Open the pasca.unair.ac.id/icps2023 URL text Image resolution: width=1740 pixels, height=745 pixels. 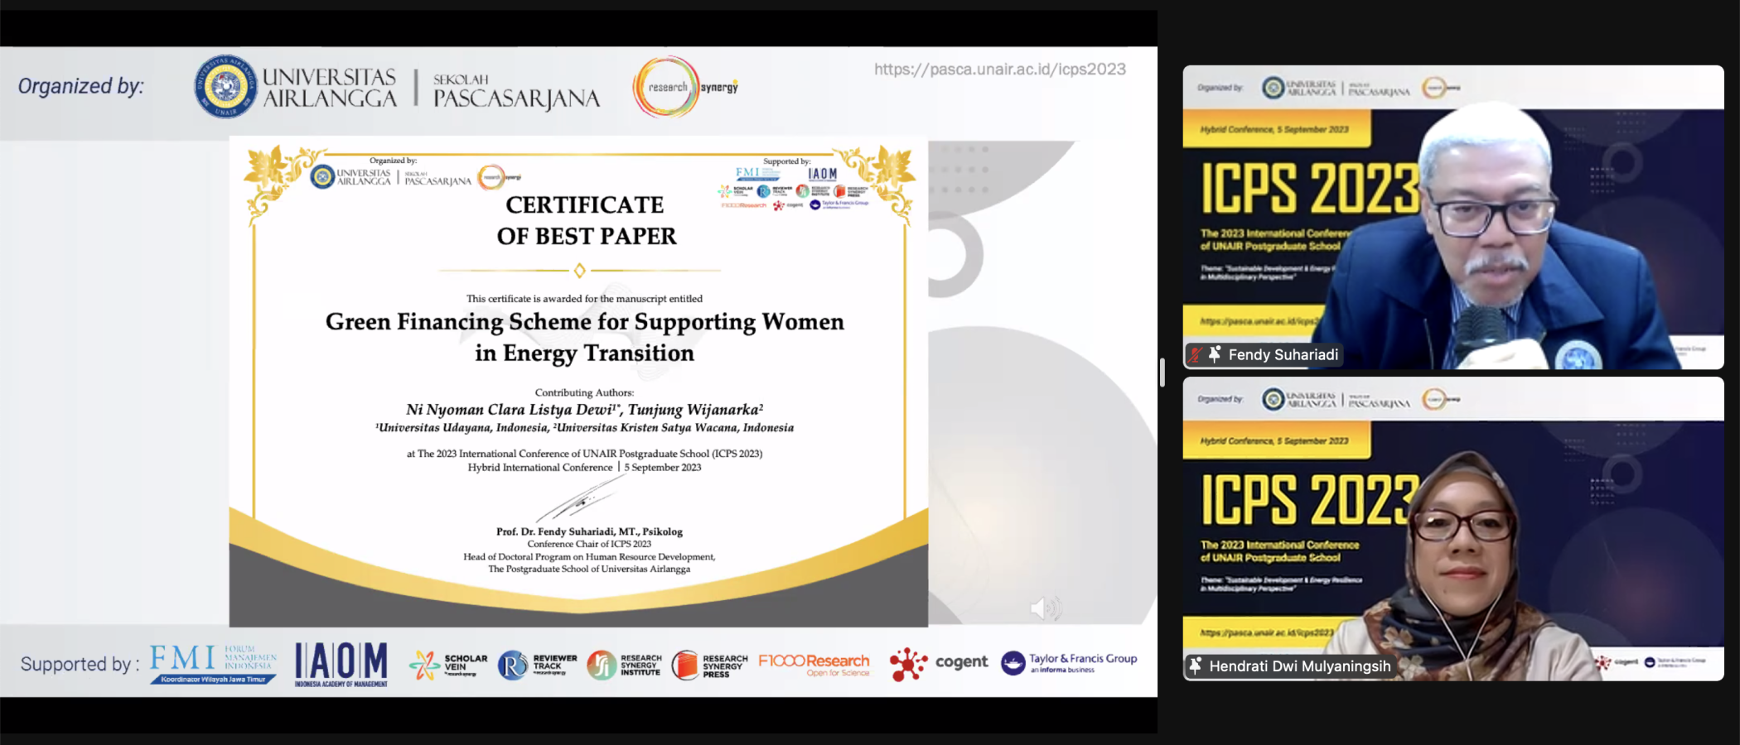coord(1000,70)
